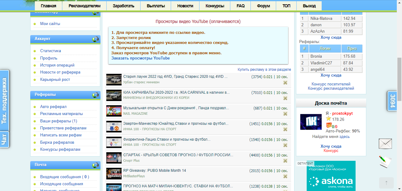This screenshot has height=191, width=402.
Task: Click the prostokpyt avatar image
Action: [x=311, y=122]
